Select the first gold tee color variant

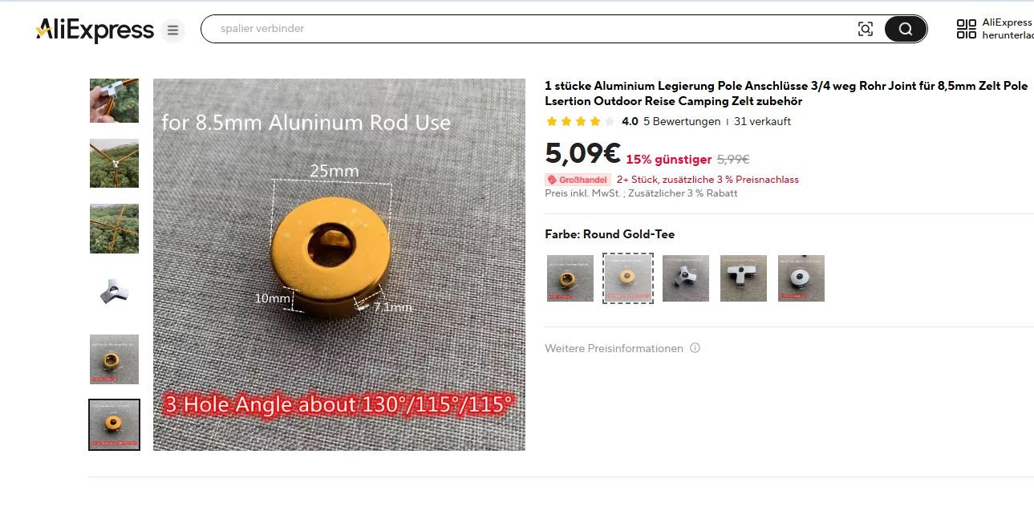tap(570, 278)
